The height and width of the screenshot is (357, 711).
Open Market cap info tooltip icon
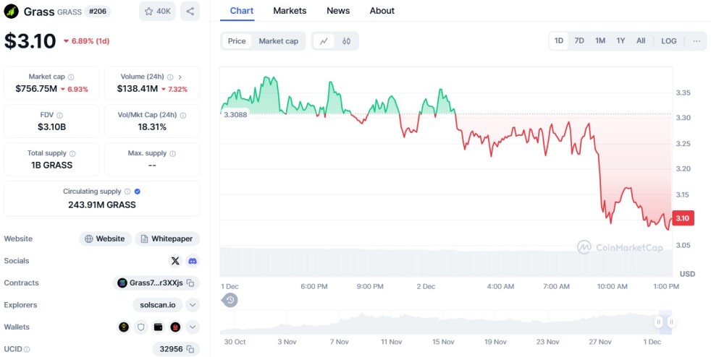71,77
